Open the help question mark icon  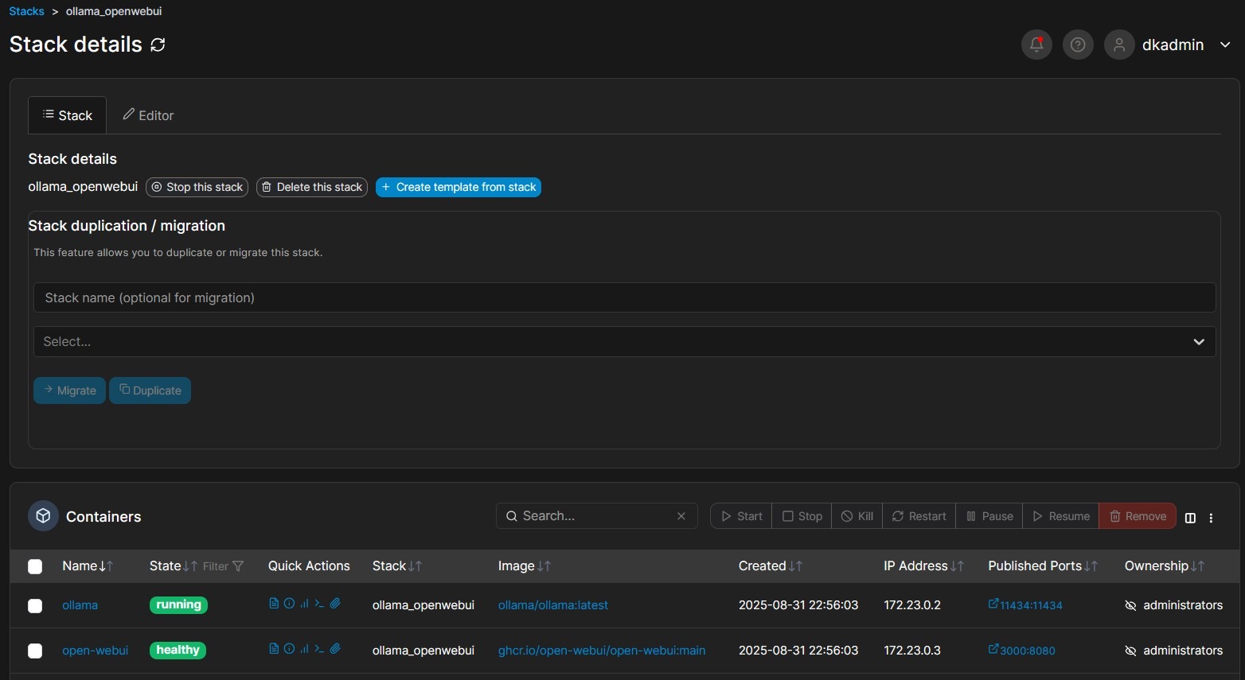tap(1078, 45)
